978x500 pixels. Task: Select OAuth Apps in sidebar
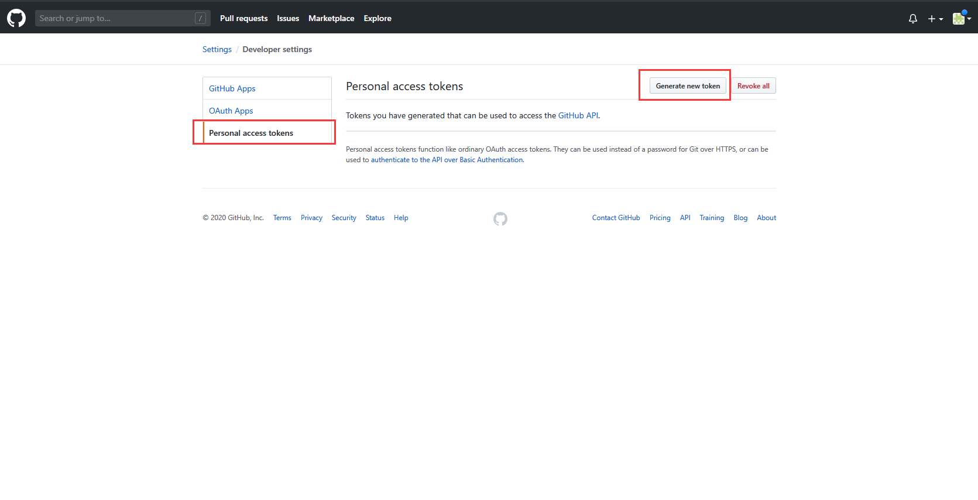[x=231, y=111]
